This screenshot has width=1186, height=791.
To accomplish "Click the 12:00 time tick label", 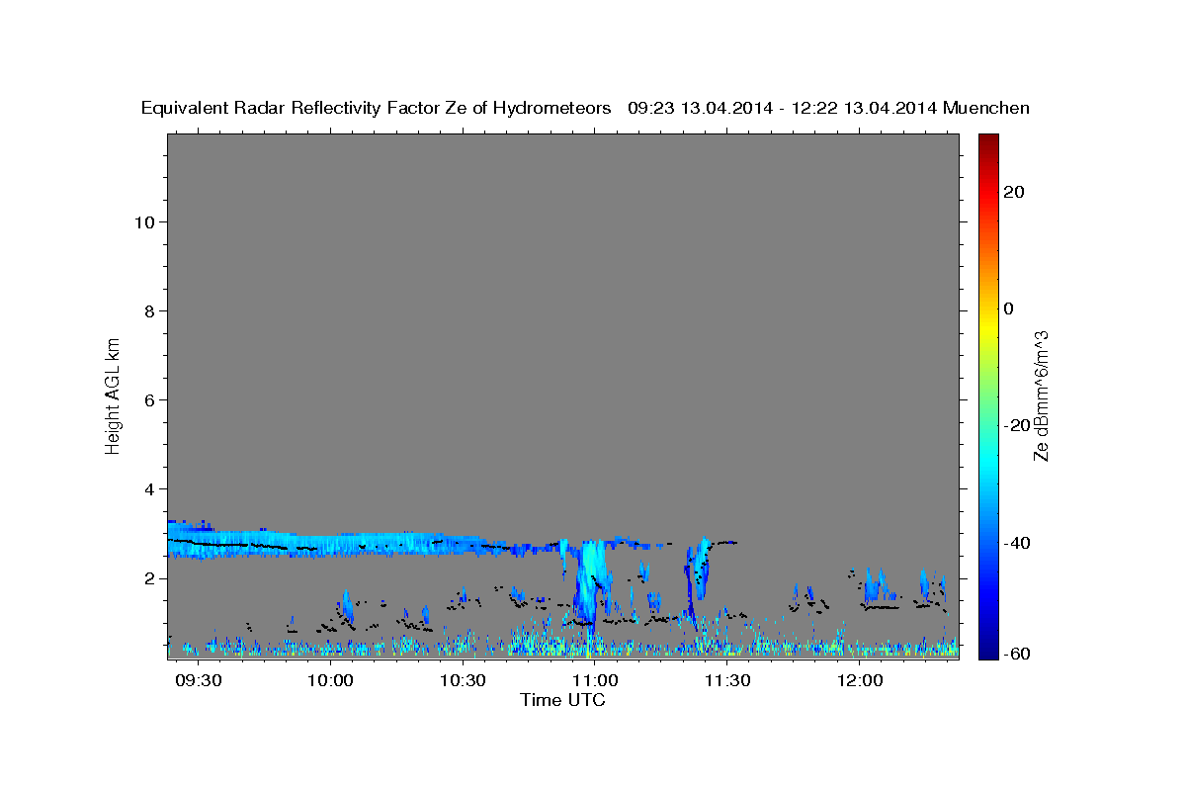I will pyautogui.click(x=860, y=681).
